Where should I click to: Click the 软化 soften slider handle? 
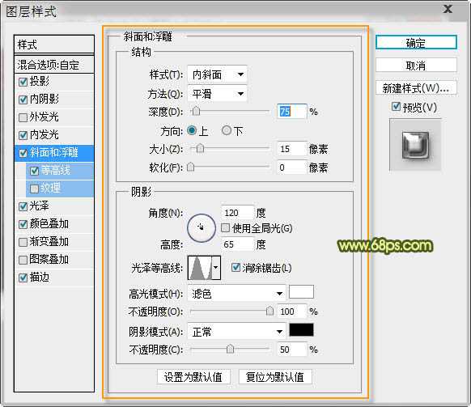click(x=191, y=167)
